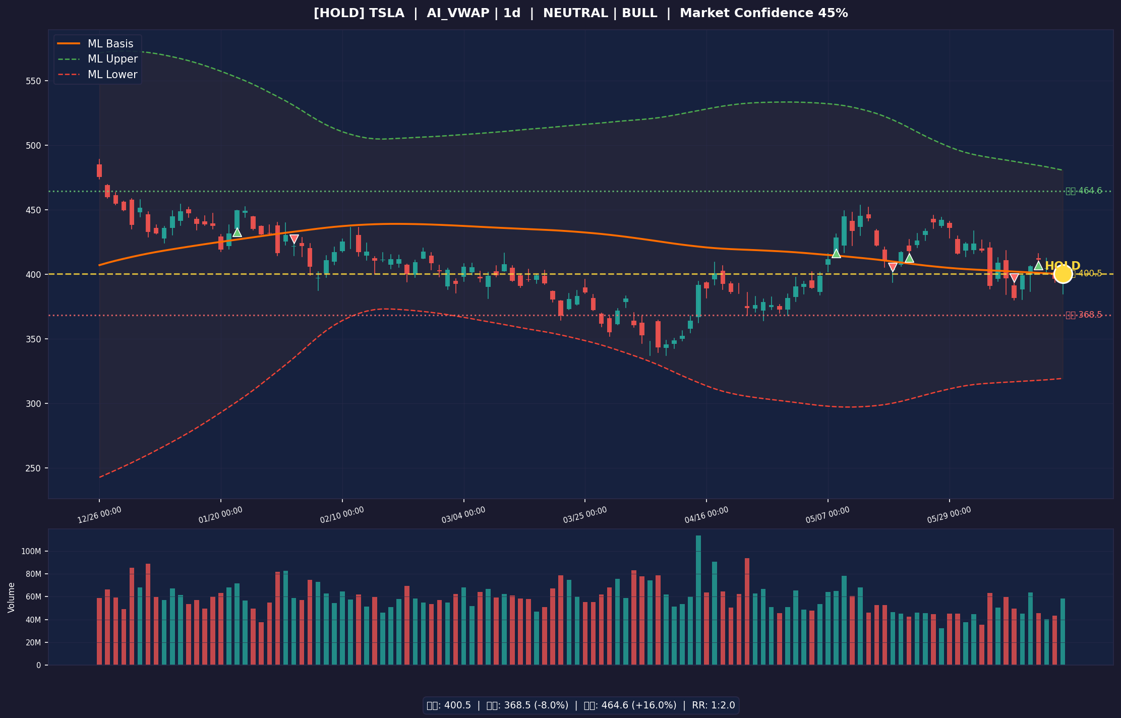
Task: Click the ML Lower legend entry
Action: pos(97,75)
